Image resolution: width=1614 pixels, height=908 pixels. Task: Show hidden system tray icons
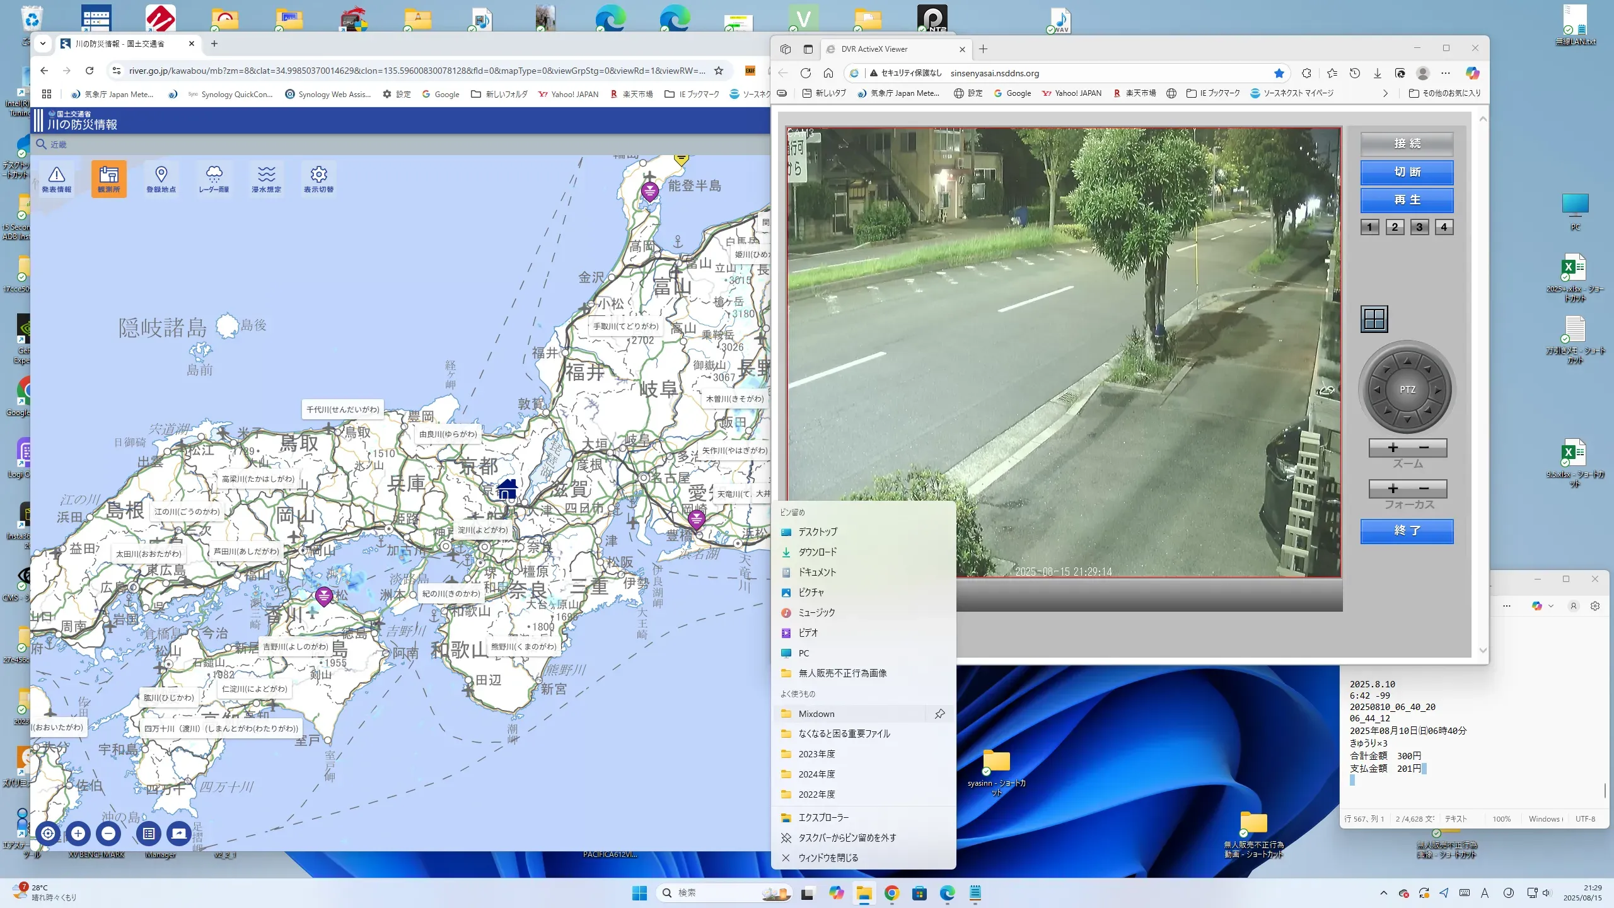point(1383,893)
